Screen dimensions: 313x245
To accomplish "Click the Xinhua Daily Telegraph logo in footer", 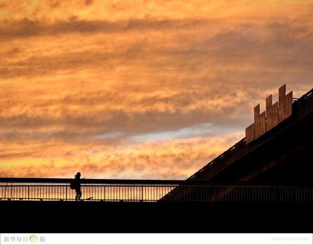I will tap(24, 239).
